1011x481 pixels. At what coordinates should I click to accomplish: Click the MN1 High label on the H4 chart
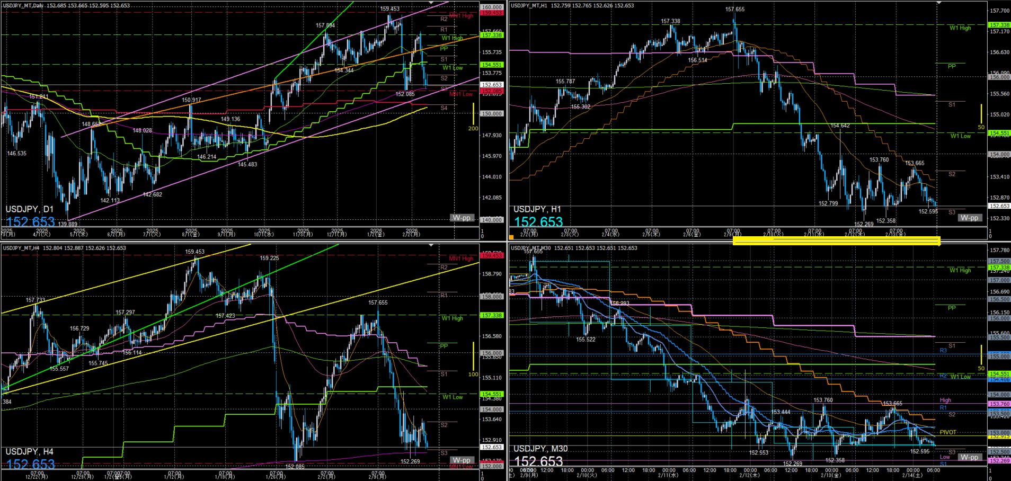(x=461, y=259)
